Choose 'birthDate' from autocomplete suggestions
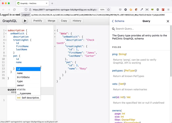Viewport: 172px width, 123px height. tap(28, 77)
